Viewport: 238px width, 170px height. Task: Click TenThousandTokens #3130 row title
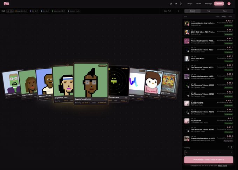coord(203,85)
